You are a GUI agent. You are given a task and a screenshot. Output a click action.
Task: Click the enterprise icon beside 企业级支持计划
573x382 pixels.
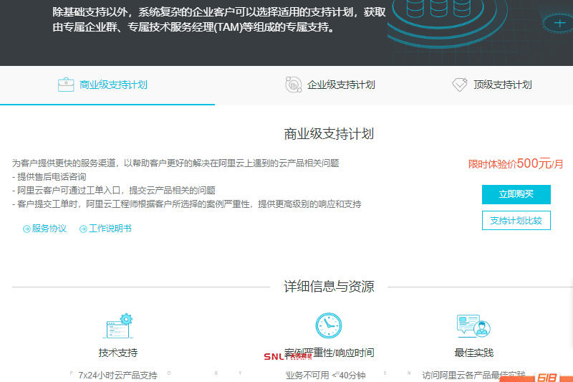(x=294, y=85)
